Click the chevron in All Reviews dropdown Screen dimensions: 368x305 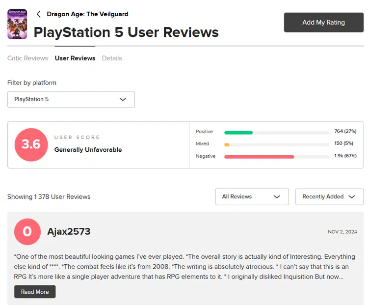tap(277, 196)
